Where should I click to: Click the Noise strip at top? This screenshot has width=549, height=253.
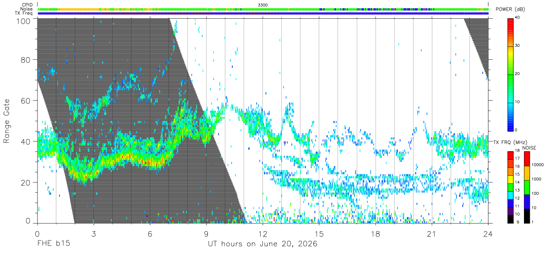(263, 9)
